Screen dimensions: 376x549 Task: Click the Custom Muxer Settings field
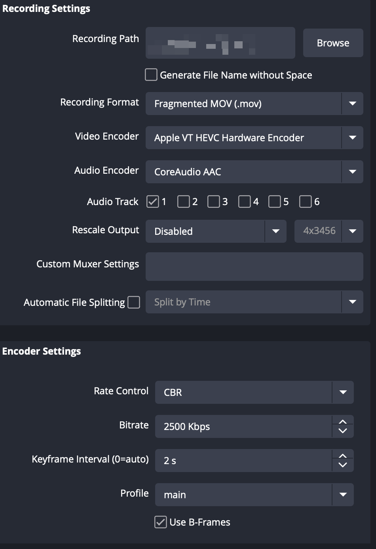(254, 267)
